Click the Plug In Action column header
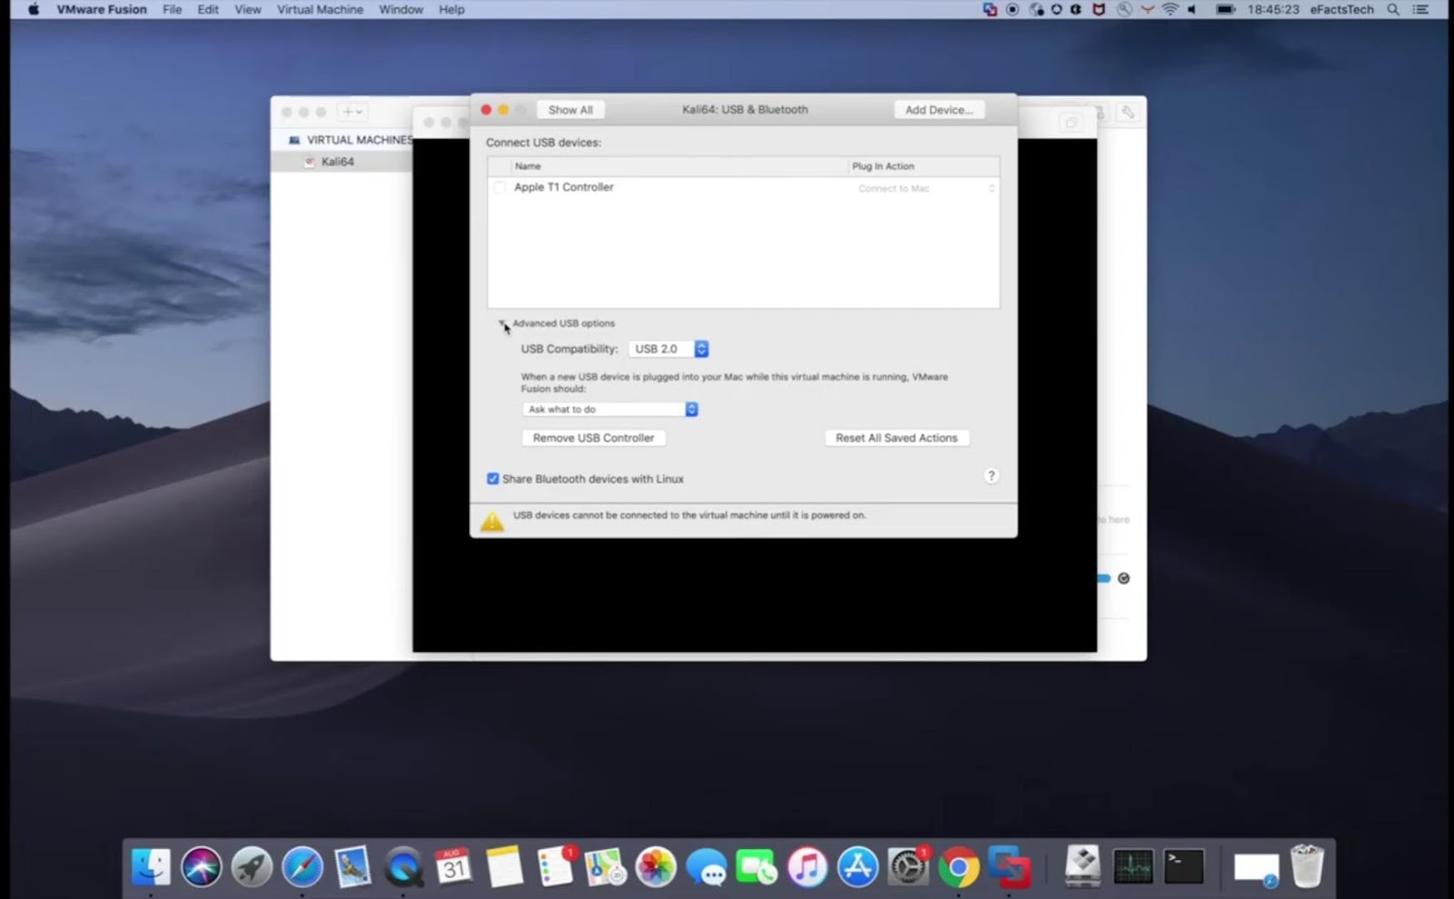Image resolution: width=1454 pixels, height=899 pixels. [x=883, y=166]
